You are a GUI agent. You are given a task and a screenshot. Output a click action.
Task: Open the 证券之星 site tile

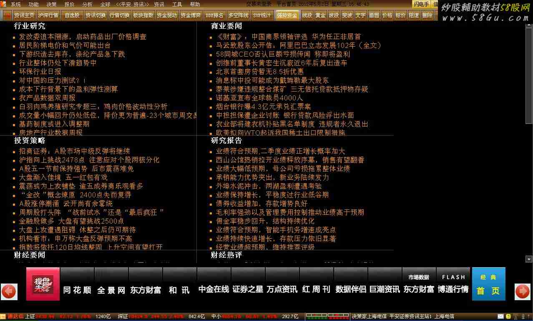tap(248, 284)
